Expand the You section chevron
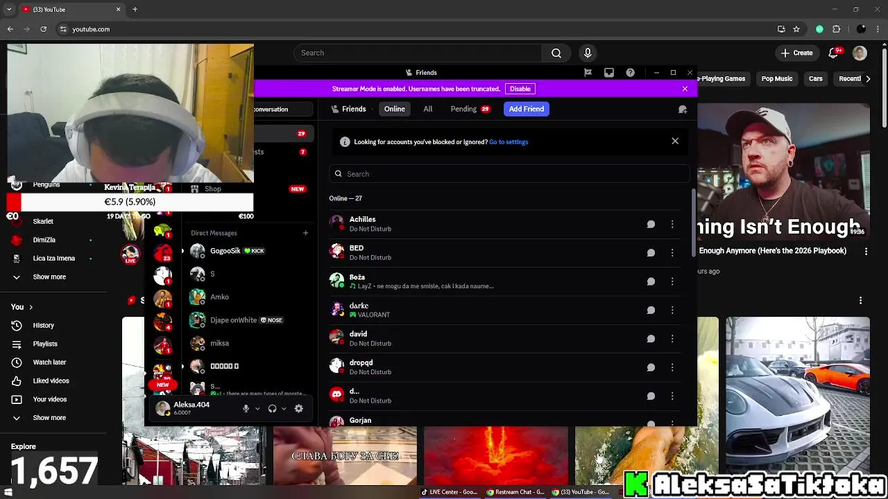The image size is (888, 499). point(31,307)
